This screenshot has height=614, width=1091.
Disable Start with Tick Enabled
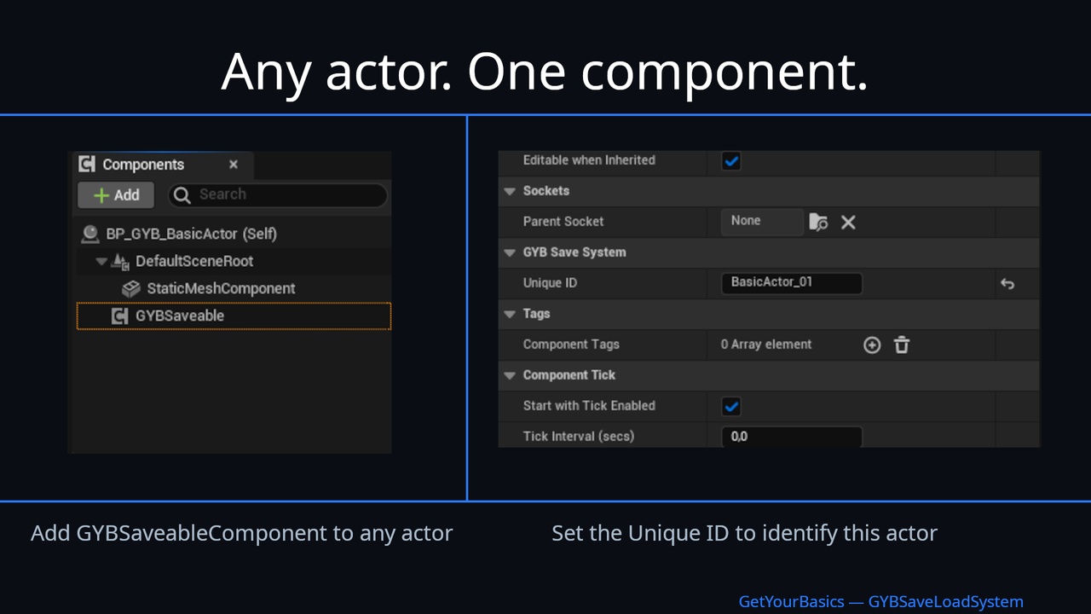pos(731,406)
